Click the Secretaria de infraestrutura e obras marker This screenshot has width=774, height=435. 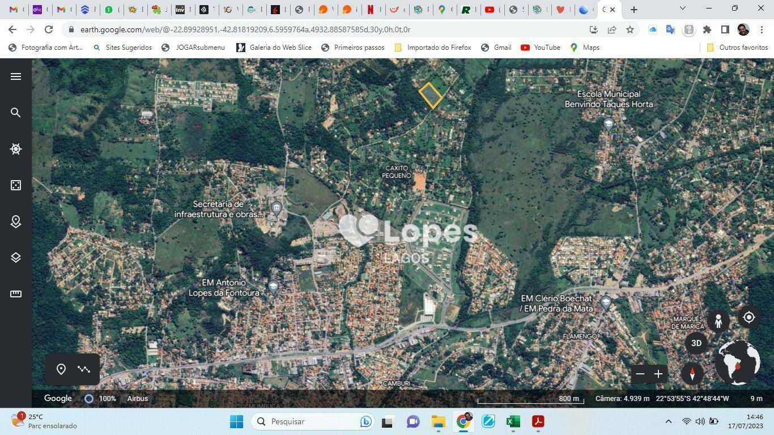[277, 208]
